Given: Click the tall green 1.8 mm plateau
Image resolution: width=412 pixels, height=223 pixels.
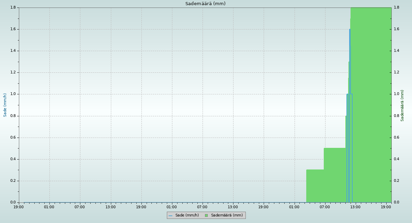Looking at the screenshot, I should 371,103.
